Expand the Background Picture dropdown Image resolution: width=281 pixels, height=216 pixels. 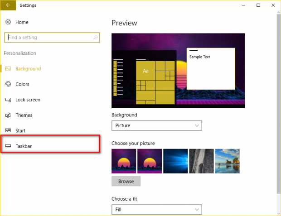pyautogui.click(x=157, y=125)
